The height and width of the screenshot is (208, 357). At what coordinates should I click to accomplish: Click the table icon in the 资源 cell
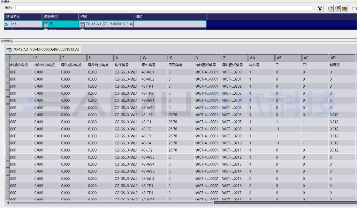82,24
